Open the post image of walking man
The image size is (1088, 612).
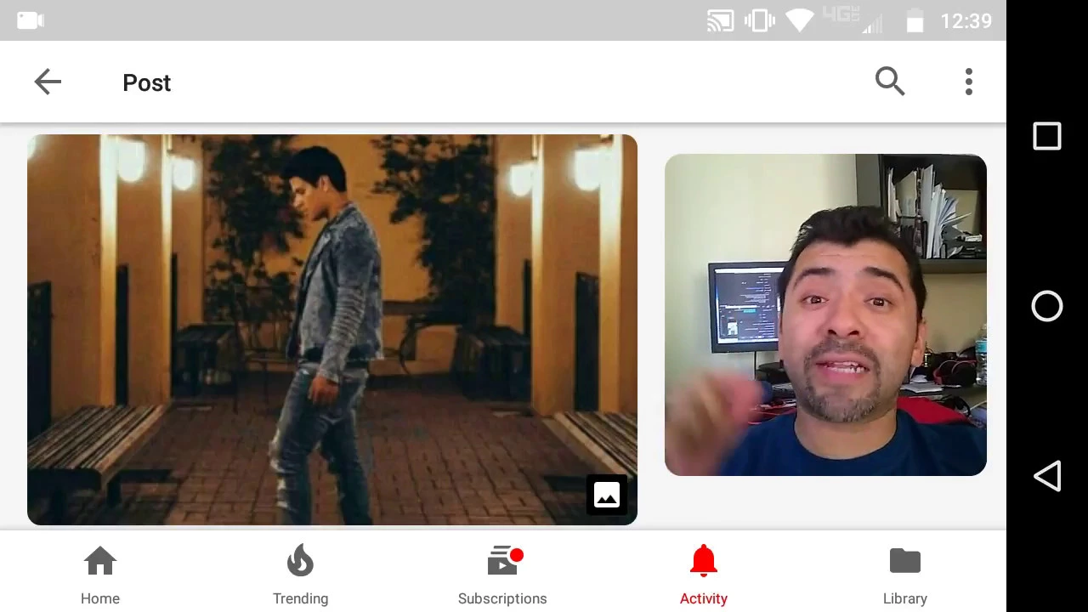332,330
